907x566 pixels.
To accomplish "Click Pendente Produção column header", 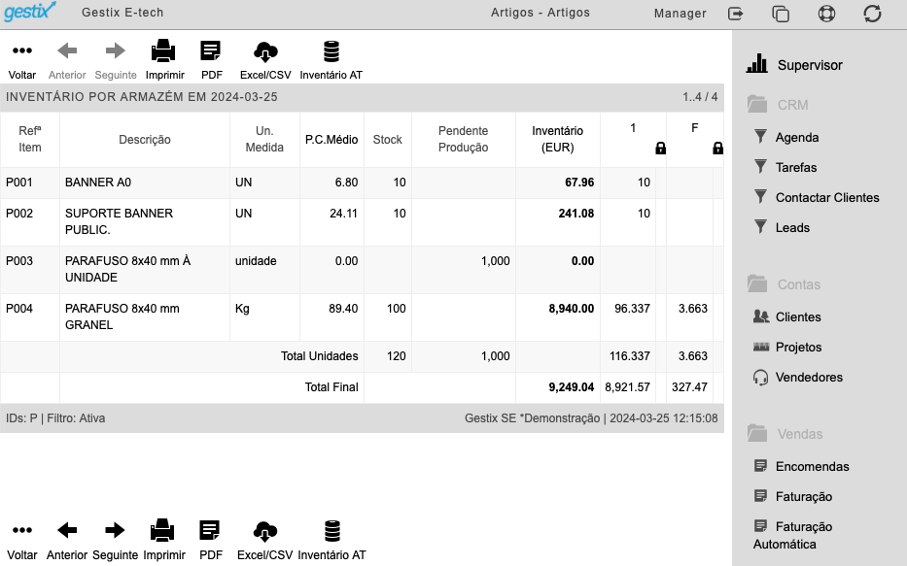I will [464, 139].
